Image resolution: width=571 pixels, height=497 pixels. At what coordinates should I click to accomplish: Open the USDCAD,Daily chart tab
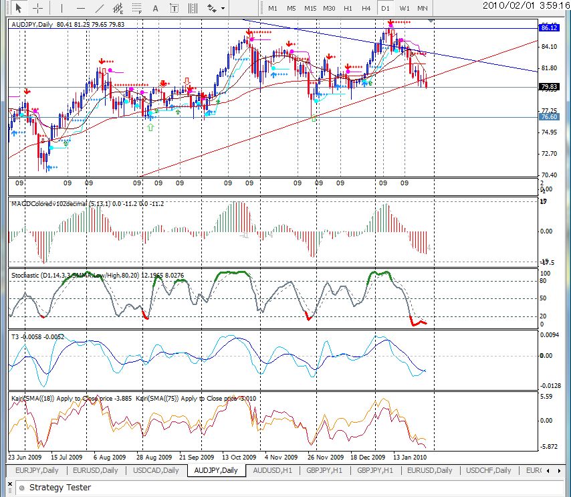point(156,470)
